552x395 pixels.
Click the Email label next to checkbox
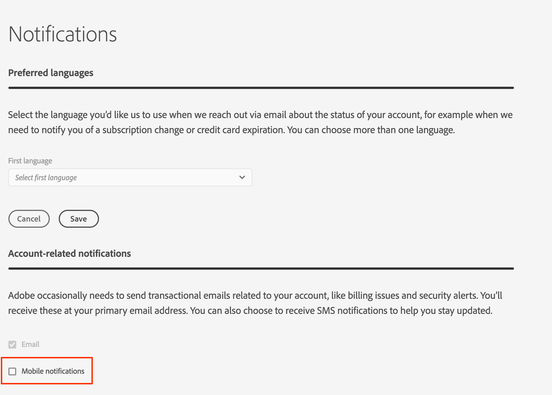(x=30, y=344)
